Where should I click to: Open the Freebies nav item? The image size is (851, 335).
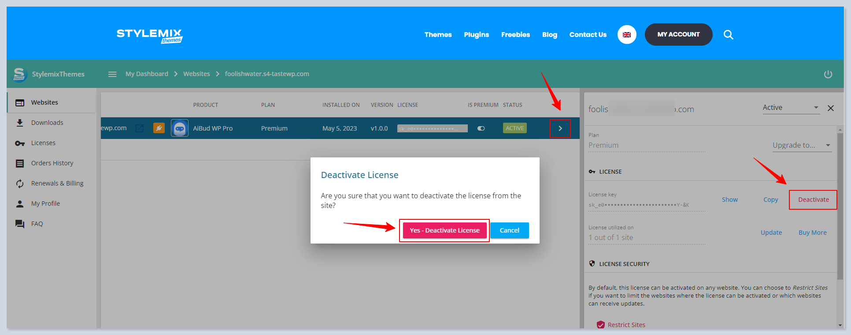pos(515,35)
